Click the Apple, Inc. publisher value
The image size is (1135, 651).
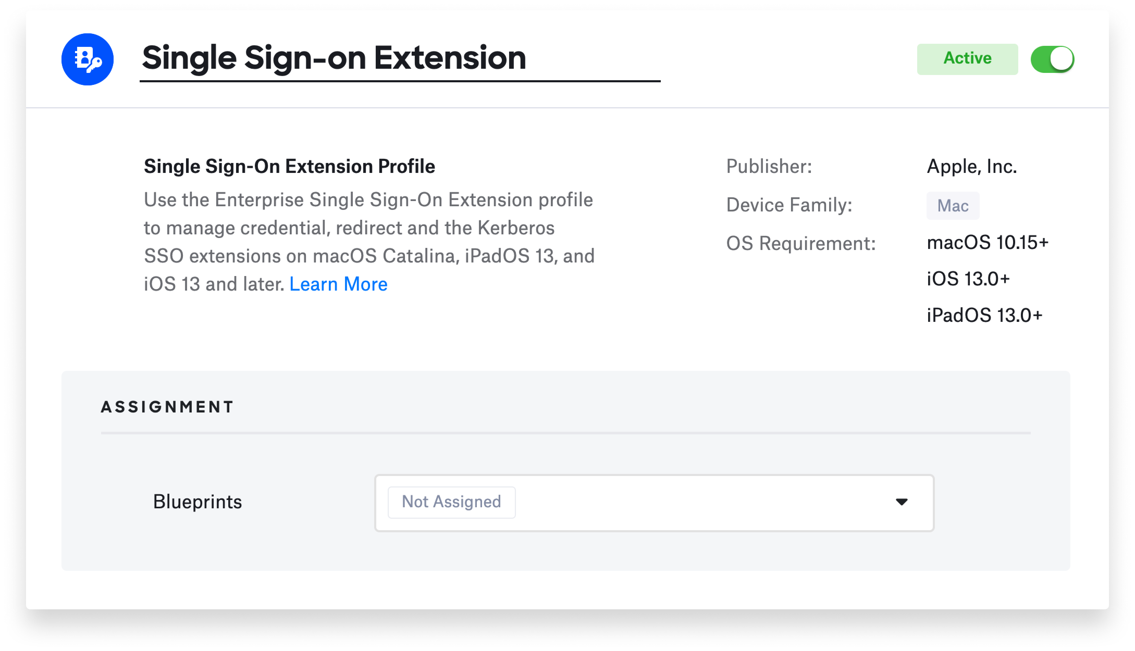pos(971,166)
